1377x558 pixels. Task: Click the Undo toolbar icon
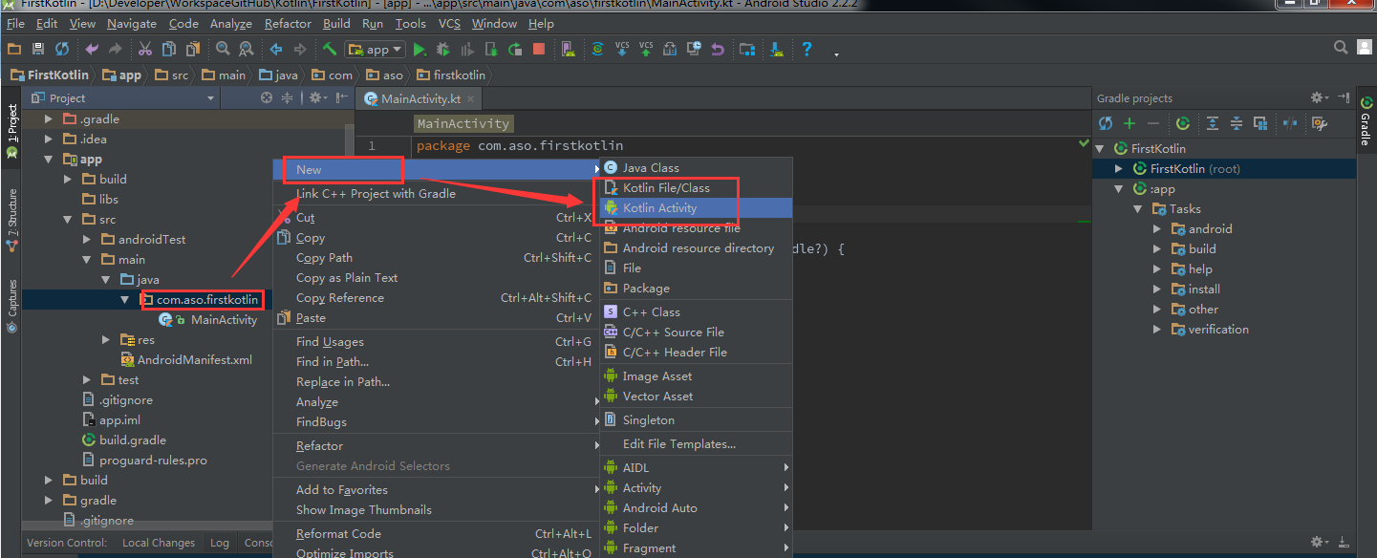92,49
